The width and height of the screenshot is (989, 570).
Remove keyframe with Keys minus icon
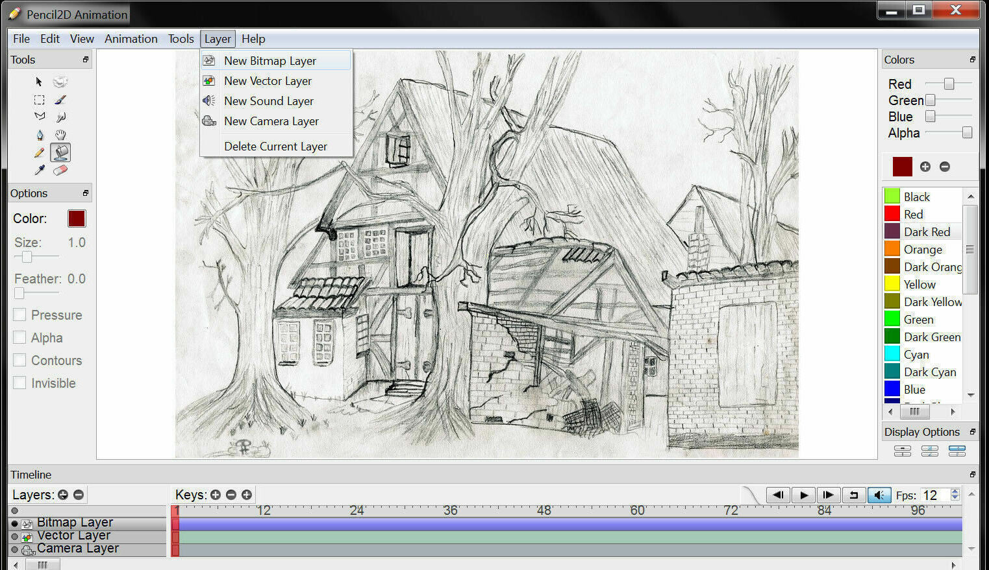click(x=231, y=495)
